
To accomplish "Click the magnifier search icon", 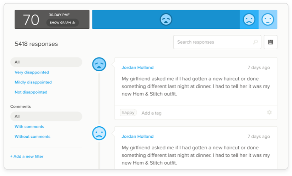I will point(255,42).
